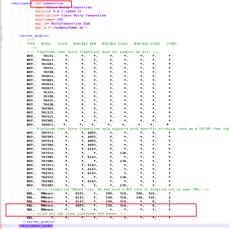Select the description attribute name

coord(46,15)
